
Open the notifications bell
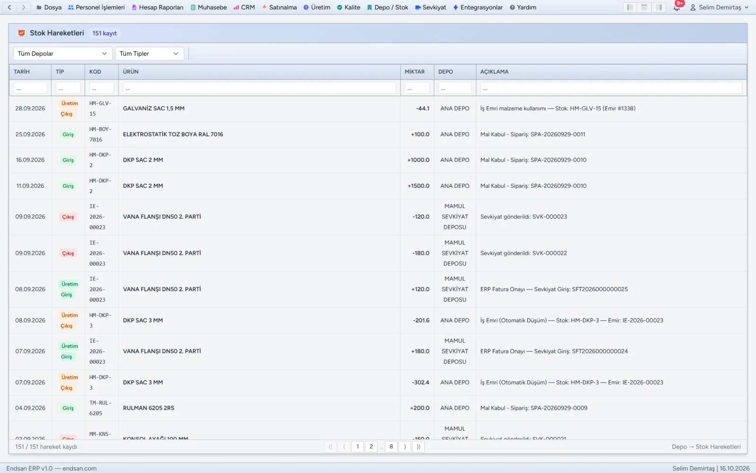coord(677,7)
